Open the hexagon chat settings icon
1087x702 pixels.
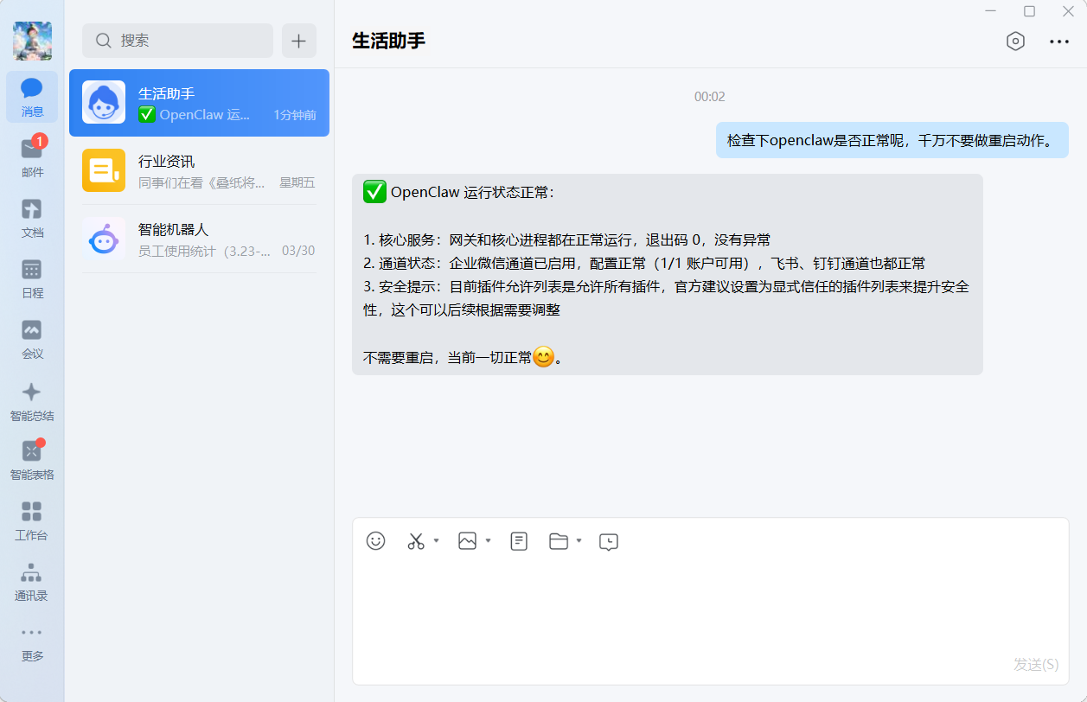coord(1015,41)
